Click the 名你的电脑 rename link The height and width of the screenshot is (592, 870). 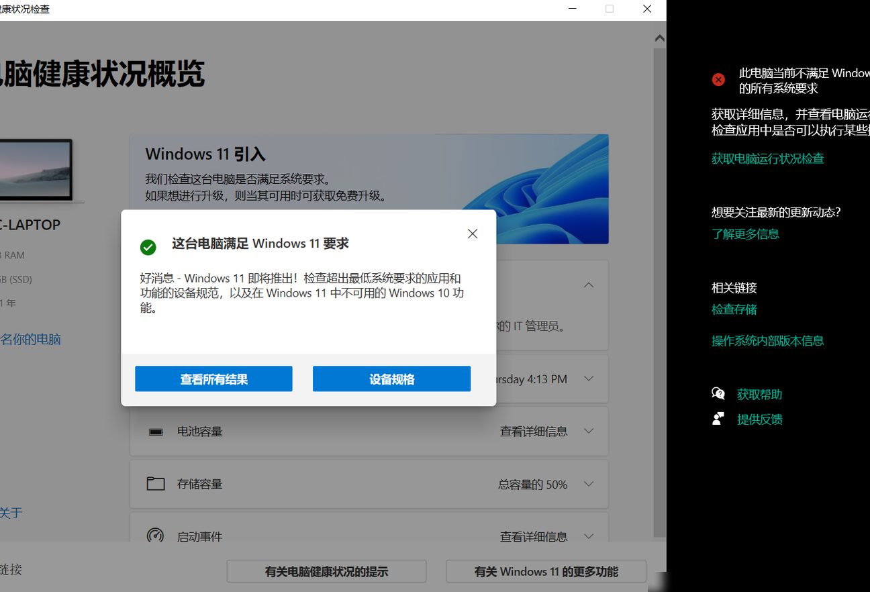pyautogui.click(x=30, y=340)
